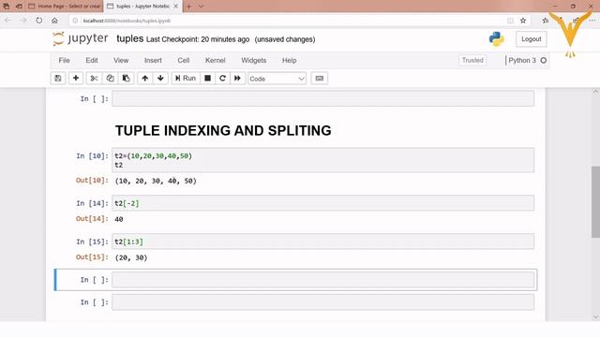Click the scrollbar up arrow
The width and height of the screenshot is (600, 337).
[x=595, y=92]
